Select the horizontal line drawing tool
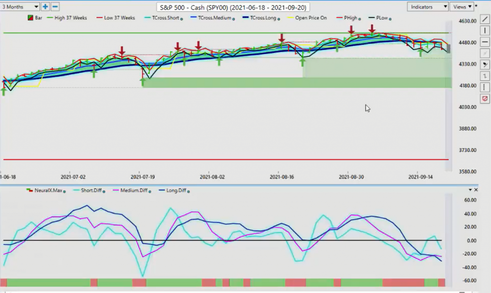This screenshot has width=491, height=293. click(485, 42)
